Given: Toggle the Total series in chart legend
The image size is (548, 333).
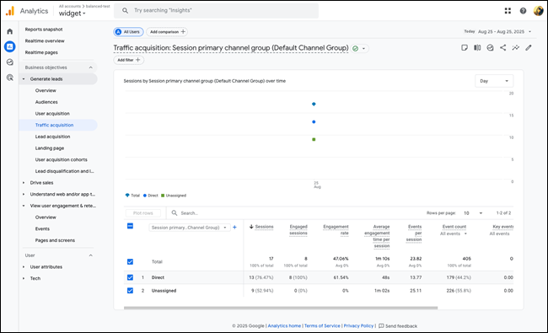Looking at the screenshot, I should click(x=132, y=196).
